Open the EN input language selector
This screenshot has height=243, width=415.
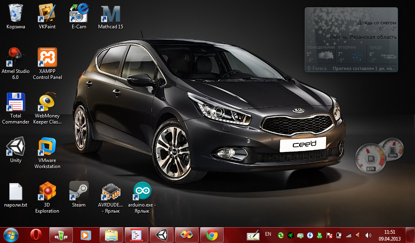coord(268,234)
